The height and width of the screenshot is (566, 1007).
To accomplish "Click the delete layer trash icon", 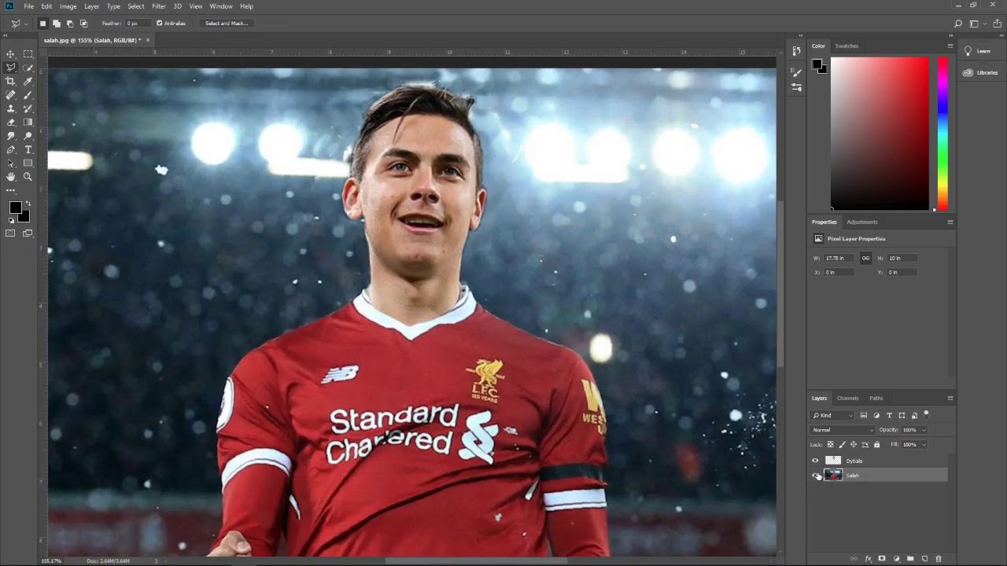I will (939, 559).
